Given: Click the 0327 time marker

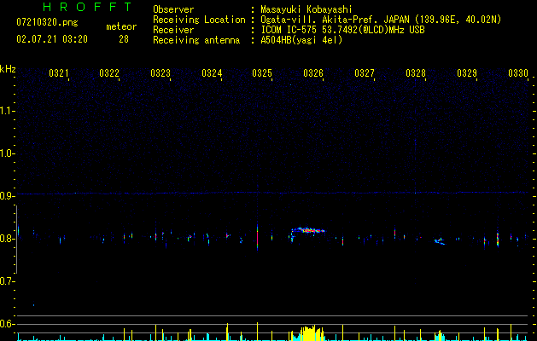Looking at the screenshot, I should point(365,73).
